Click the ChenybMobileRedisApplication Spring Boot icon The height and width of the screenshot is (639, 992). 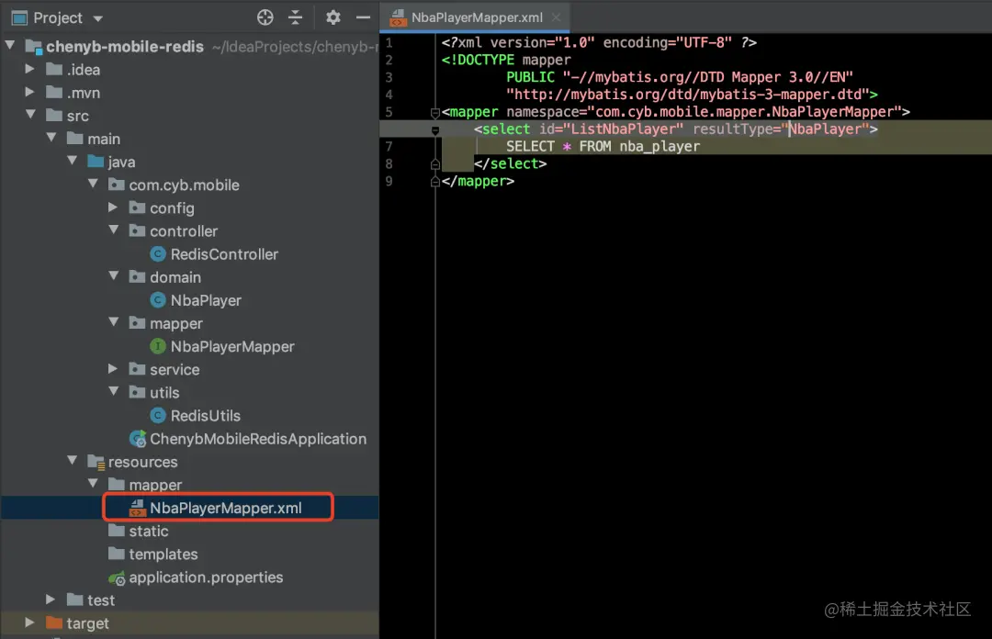[x=137, y=439]
